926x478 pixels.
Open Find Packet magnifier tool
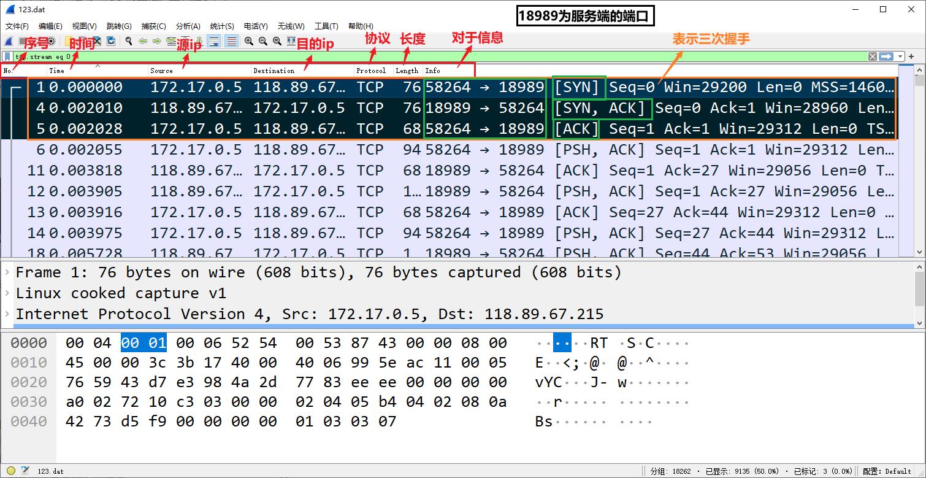(128, 41)
